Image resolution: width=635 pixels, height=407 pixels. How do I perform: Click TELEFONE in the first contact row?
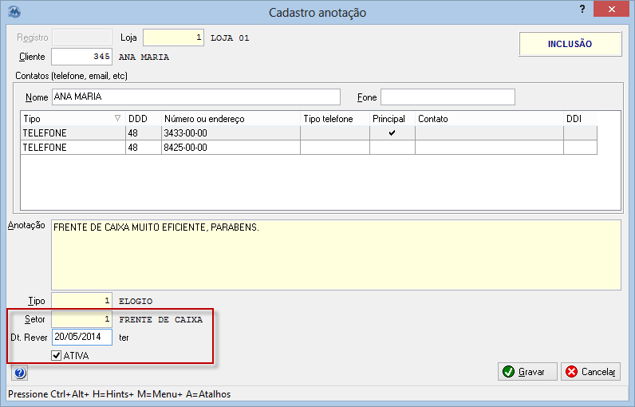coord(73,132)
